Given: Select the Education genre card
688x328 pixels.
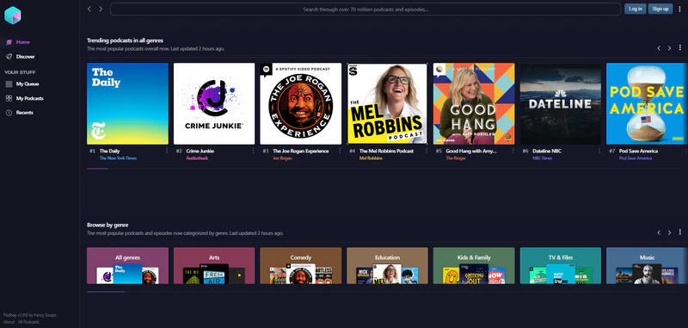Looking at the screenshot, I should click(387, 266).
